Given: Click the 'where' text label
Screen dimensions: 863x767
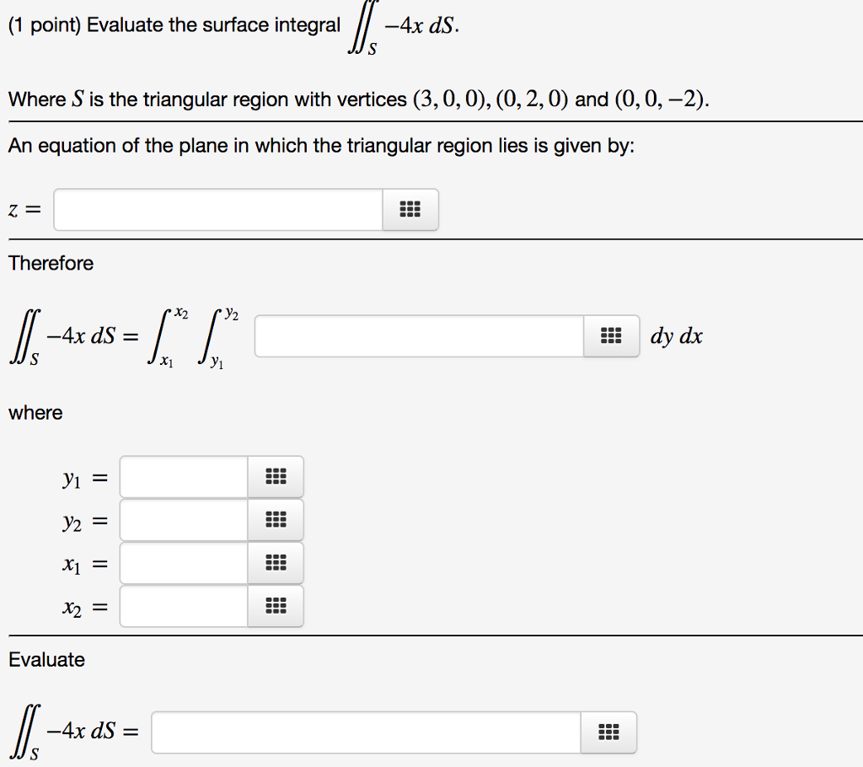Looking at the screenshot, I should [x=35, y=412].
